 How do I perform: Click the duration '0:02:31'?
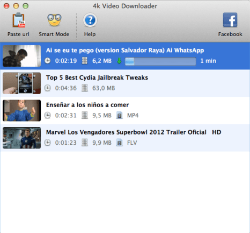click(x=66, y=115)
